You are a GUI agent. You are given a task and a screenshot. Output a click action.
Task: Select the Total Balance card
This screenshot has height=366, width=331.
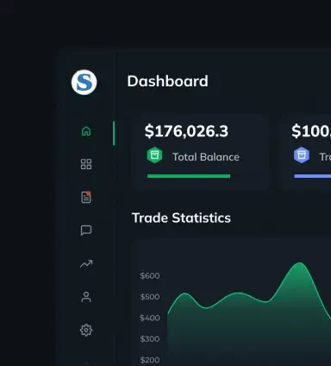coord(200,152)
